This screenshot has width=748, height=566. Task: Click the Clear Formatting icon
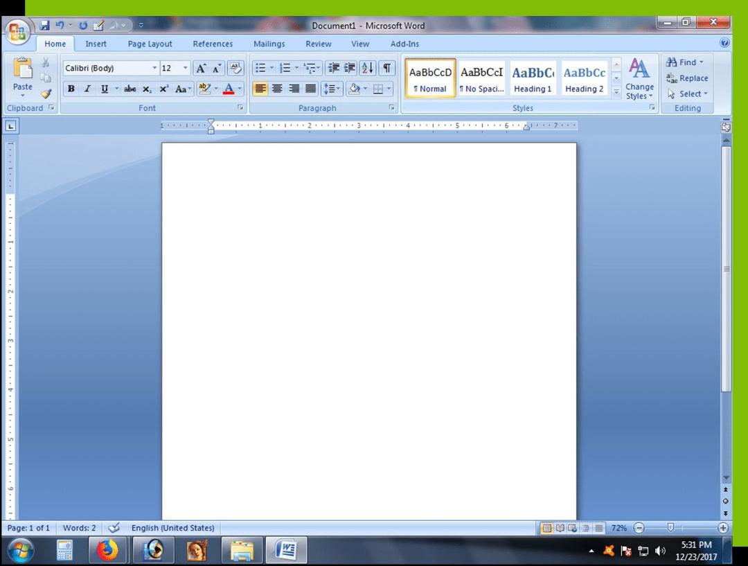point(235,68)
